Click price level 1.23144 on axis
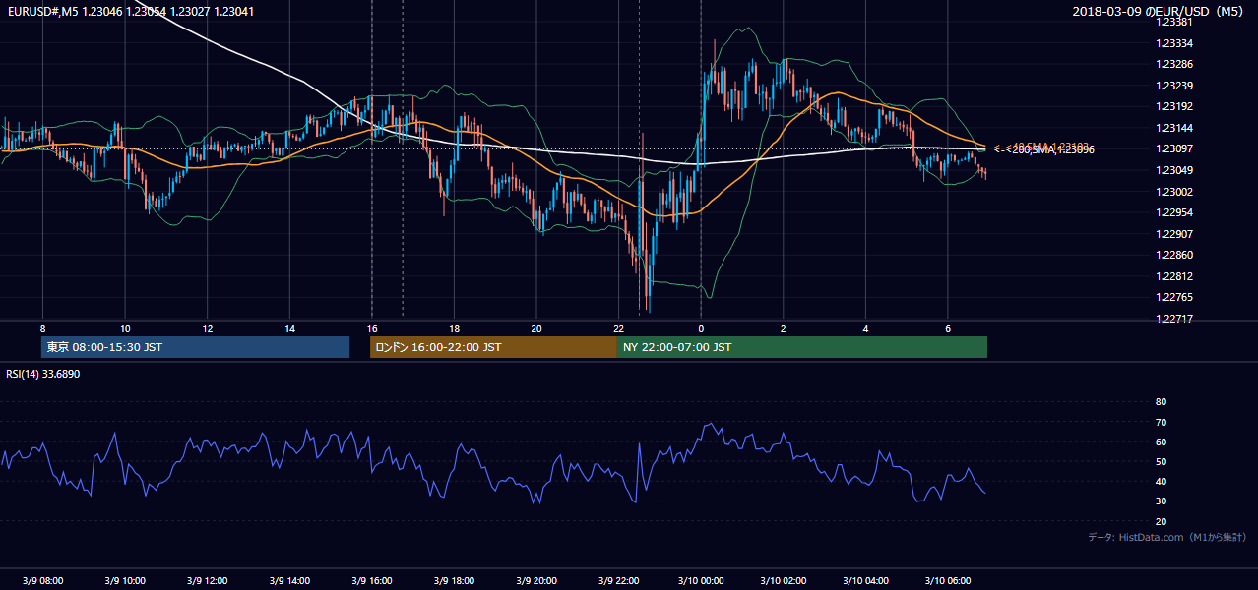The height and width of the screenshot is (590, 1258). click(1174, 128)
